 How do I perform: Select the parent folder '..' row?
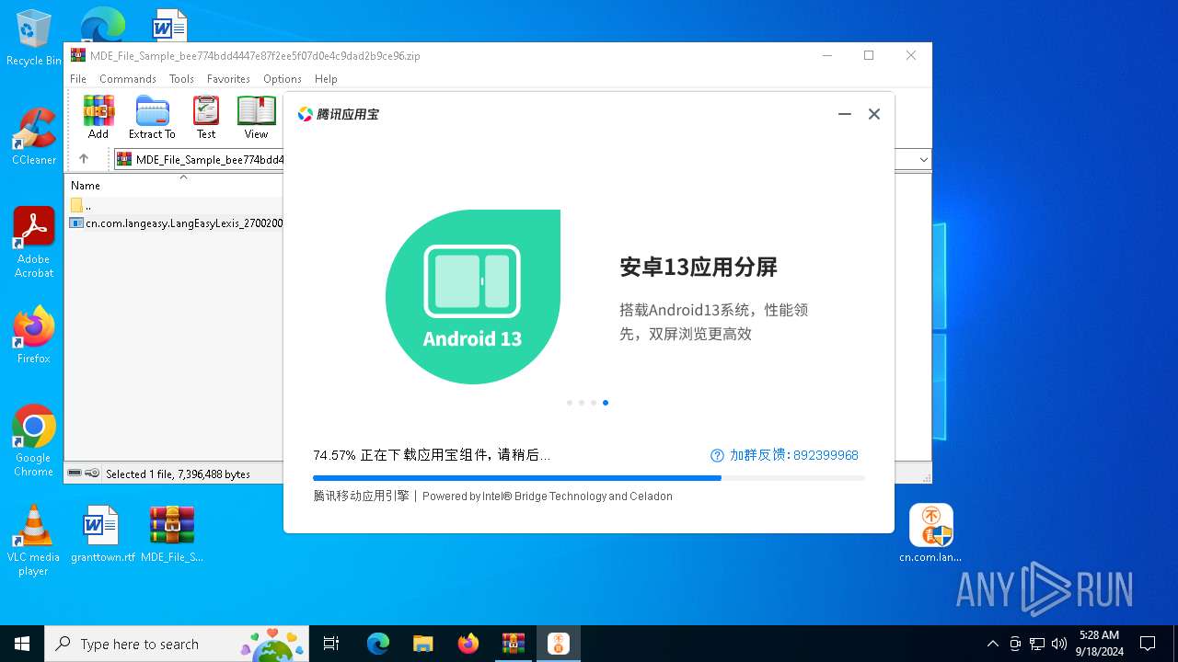(x=175, y=205)
